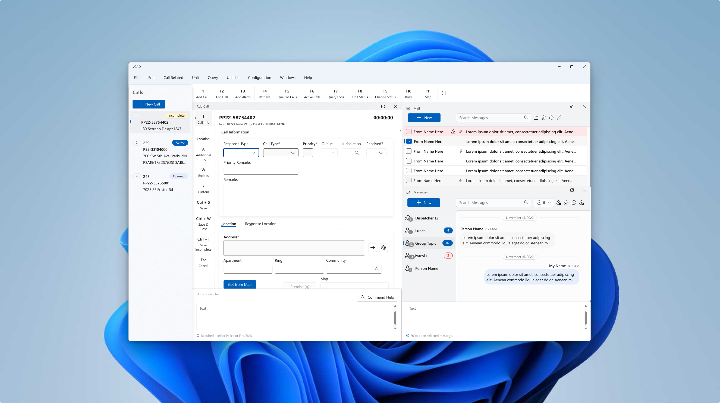Image resolution: width=720 pixels, height=403 pixels.
Task: Open the Queue dropdown
Action: coord(329,153)
